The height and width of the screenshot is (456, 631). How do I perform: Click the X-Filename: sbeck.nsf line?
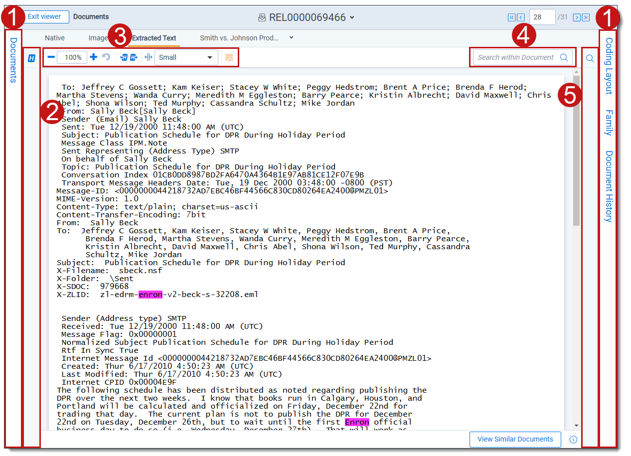click(x=109, y=271)
